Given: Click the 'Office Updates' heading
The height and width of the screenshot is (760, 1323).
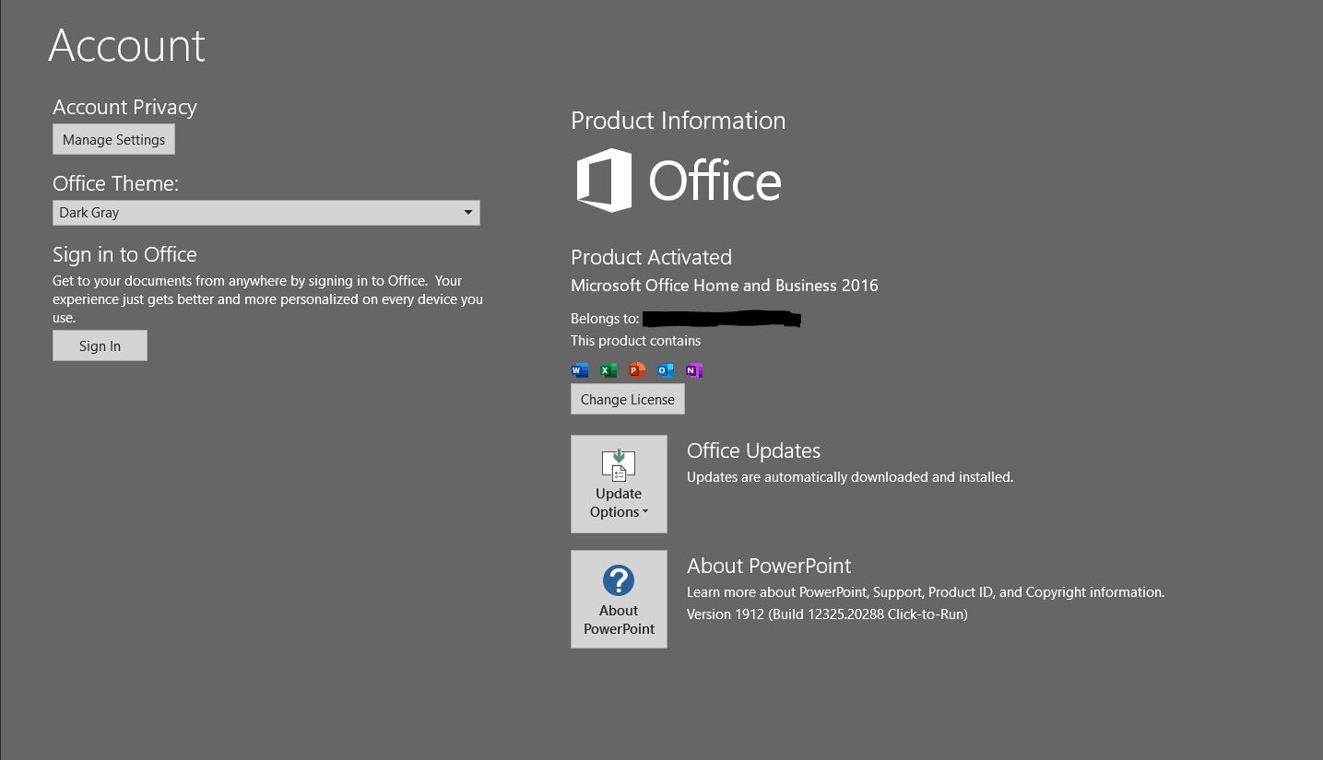Looking at the screenshot, I should click(753, 450).
